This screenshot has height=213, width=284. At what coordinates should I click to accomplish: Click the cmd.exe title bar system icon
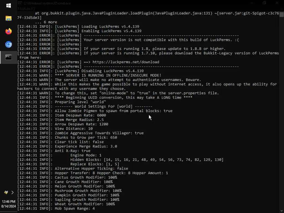point(20,3)
